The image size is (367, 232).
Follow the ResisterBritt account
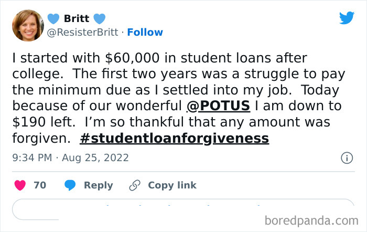145,33
